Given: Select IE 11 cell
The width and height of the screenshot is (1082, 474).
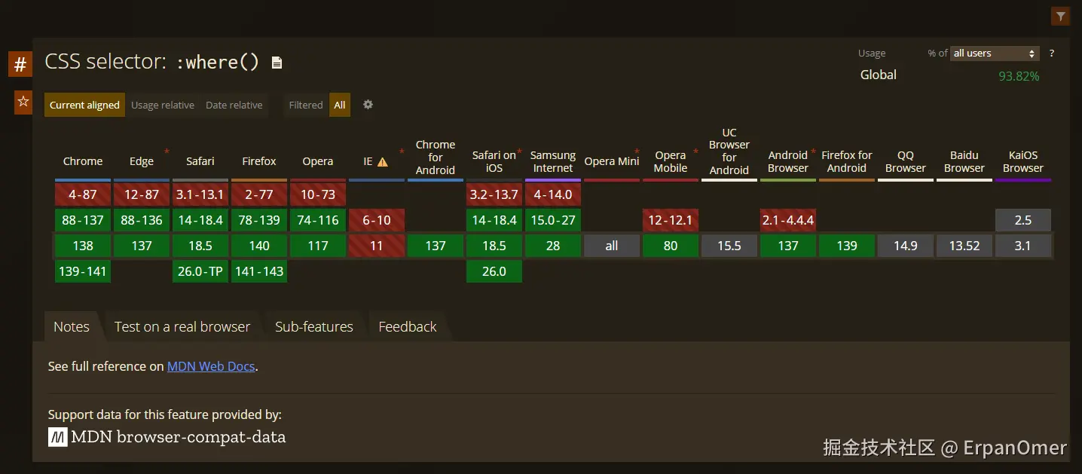Looking at the screenshot, I should (x=377, y=246).
